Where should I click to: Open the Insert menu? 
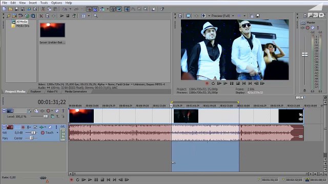click(x=33, y=3)
